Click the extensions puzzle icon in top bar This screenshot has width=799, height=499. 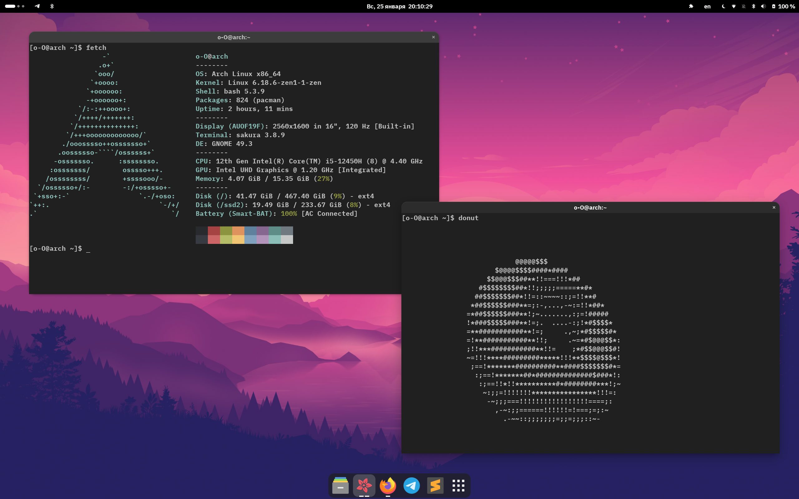click(691, 6)
